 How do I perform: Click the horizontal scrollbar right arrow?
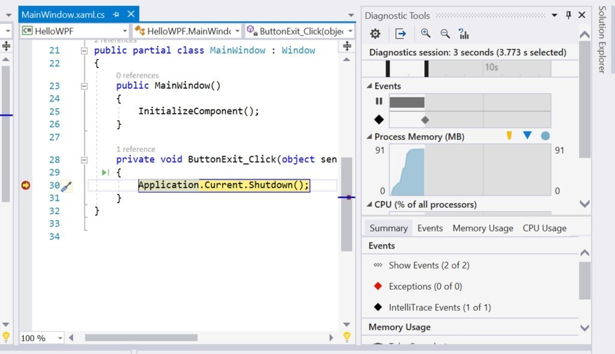[x=332, y=338]
